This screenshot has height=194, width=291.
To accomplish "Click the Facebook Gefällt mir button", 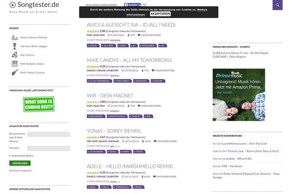I will tap(133, 5).
